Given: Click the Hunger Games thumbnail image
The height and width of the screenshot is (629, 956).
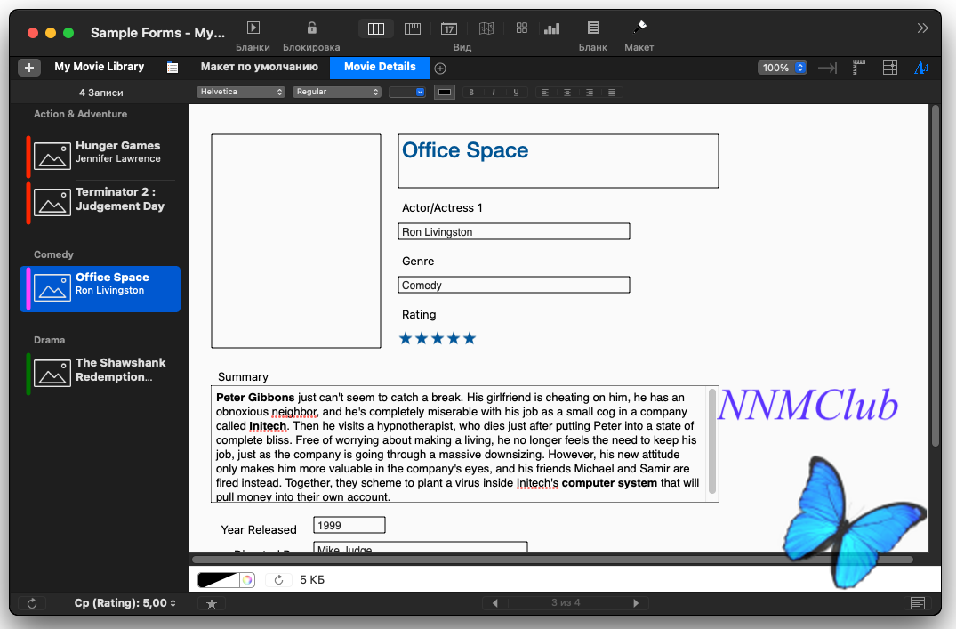Looking at the screenshot, I should pyautogui.click(x=52, y=155).
